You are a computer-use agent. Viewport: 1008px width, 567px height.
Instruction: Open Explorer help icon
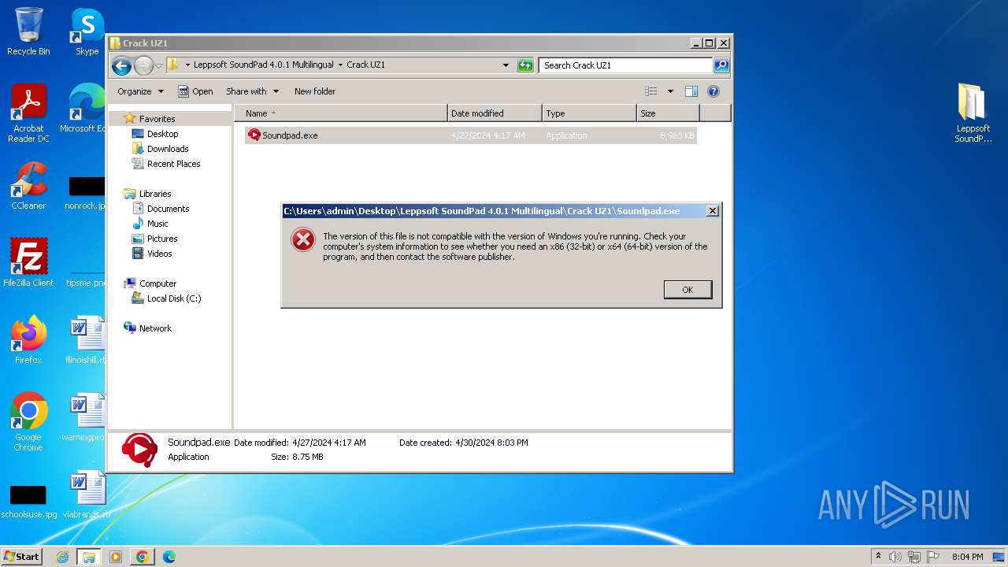click(x=713, y=91)
